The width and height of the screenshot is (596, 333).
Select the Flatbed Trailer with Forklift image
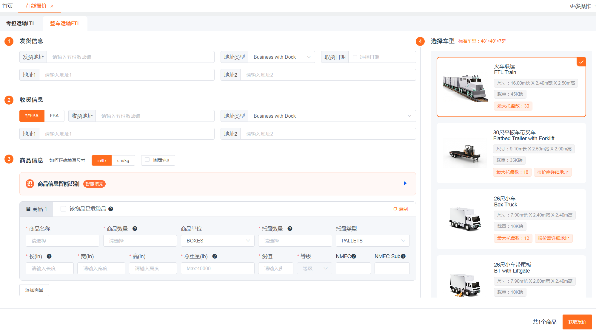point(465,154)
